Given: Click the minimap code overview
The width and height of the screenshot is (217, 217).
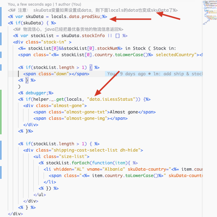Looking at the screenshot, I should tap(210, 12).
